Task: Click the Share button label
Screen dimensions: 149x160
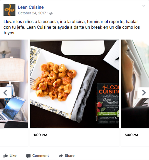Action: click(69, 155)
